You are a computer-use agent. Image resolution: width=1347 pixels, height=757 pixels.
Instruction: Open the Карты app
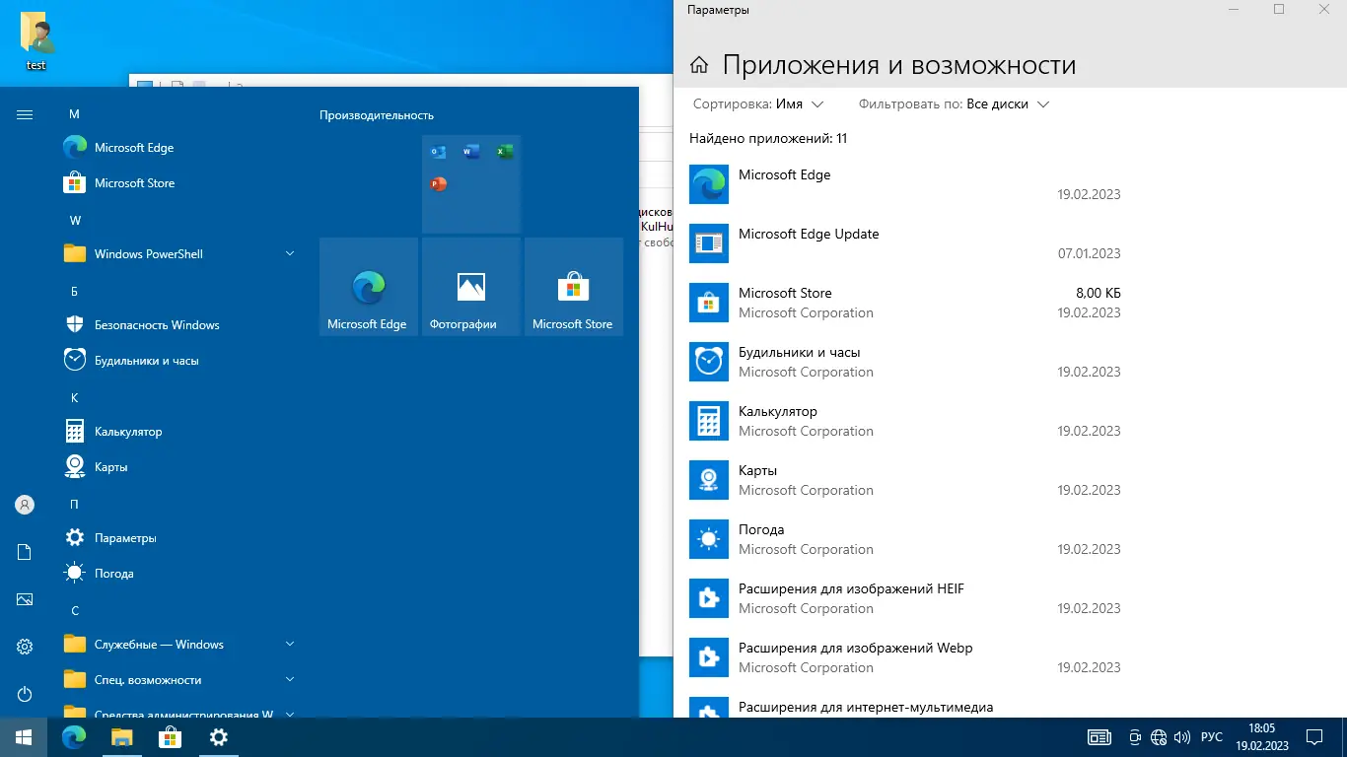pos(108,466)
